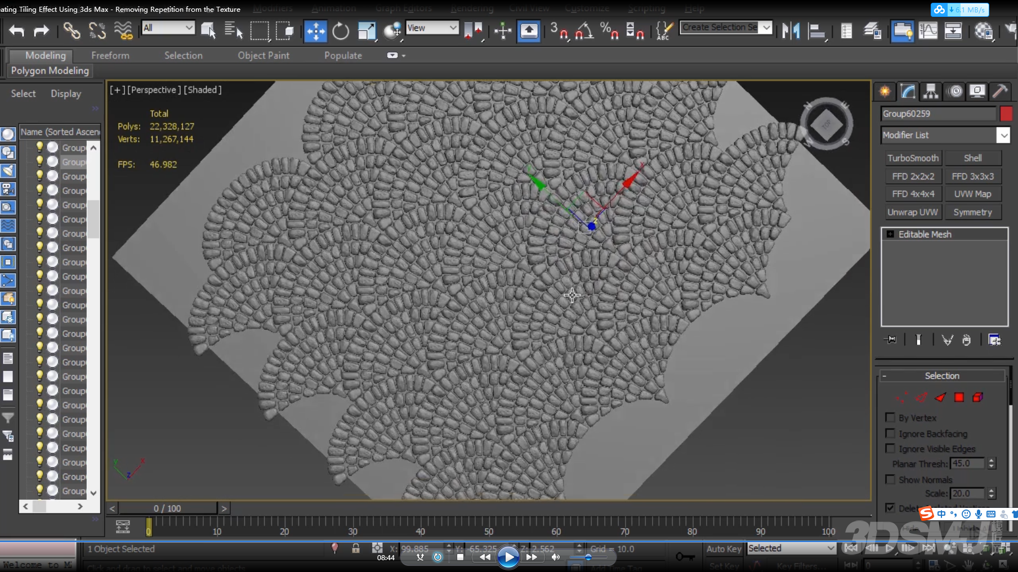Toggle the Auto Key button
Viewport: 1018px width, 572px height.
(724, 549)
